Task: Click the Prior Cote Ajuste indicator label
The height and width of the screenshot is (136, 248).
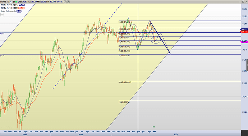Action: point(9,11)
